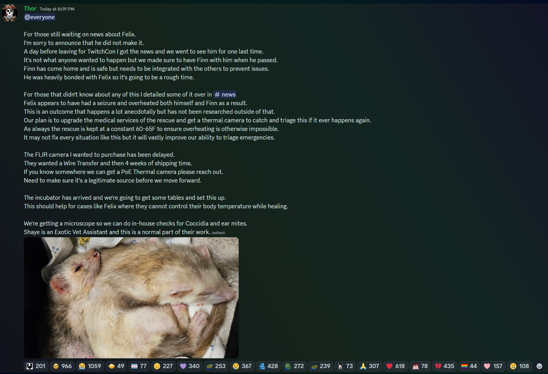This screenshot has height=374, width=548.
Task: Click the line 'The FLIR camera I wanted to purchase has been delayed.'
Action: click(x=99, y=155)
